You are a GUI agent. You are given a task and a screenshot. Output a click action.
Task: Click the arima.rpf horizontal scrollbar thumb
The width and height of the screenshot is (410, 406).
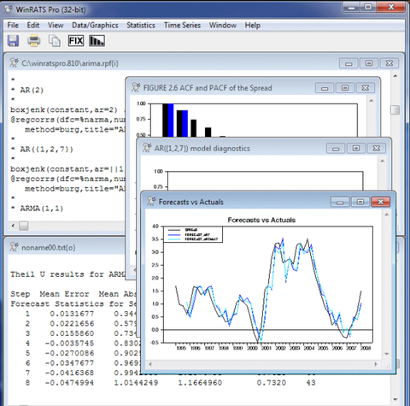pyautogui.click(x=24, y=226)
